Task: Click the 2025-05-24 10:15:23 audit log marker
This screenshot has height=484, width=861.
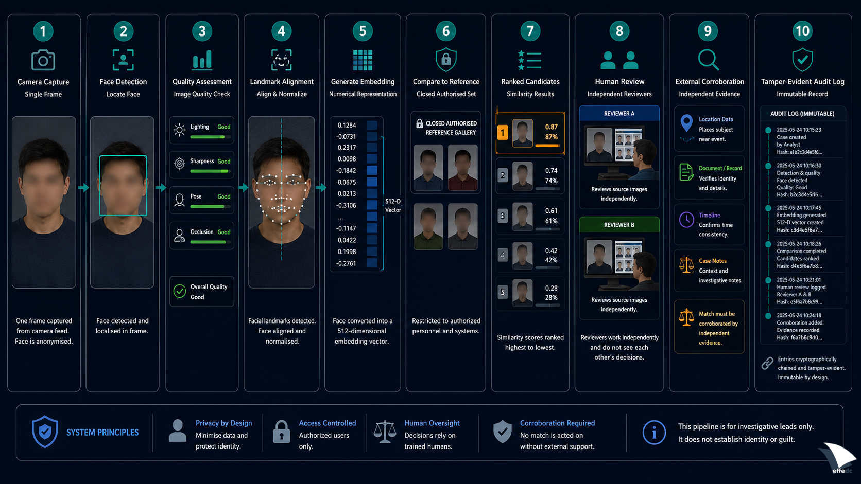Action: 768,130
